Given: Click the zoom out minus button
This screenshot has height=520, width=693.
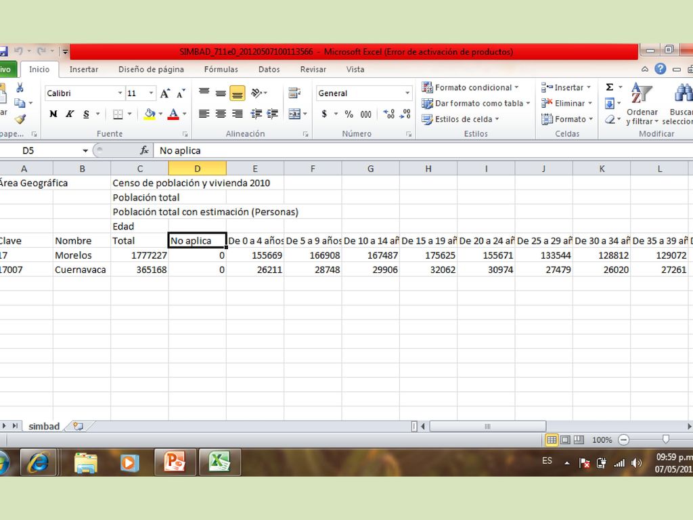Looking at the screenshot, I should (x=623, y=439).
